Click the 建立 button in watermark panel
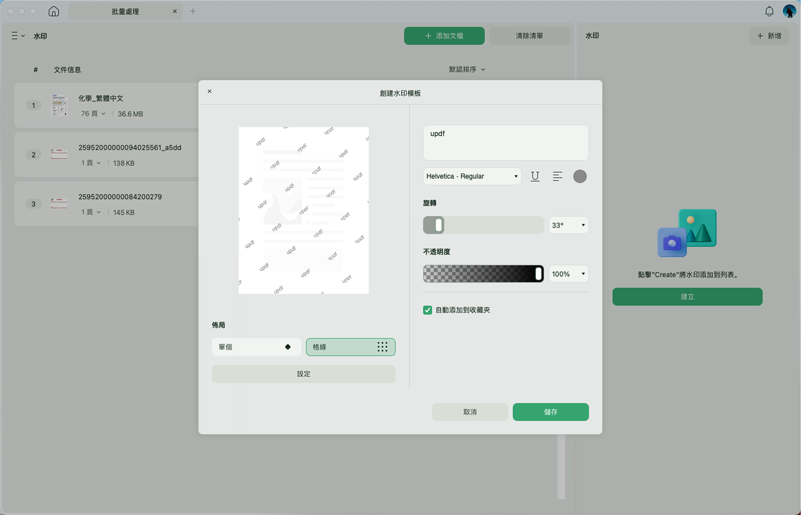The image size is (801, 515). (687, 297)
